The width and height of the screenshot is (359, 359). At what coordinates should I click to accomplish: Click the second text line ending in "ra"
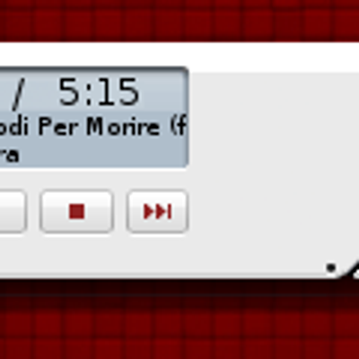point(10,155)
